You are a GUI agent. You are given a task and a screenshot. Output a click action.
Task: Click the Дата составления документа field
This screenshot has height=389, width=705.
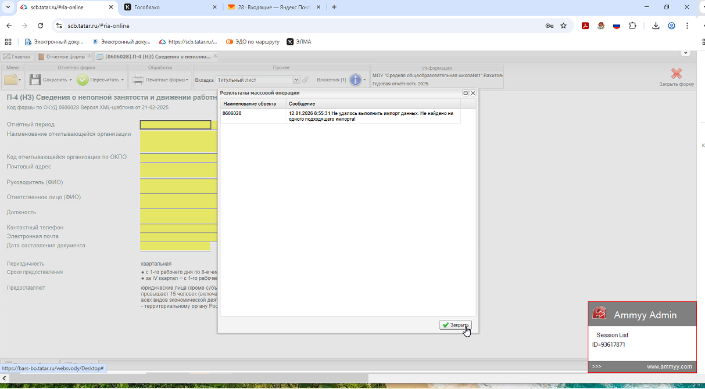pyautogui.click(x=175, y=246)
